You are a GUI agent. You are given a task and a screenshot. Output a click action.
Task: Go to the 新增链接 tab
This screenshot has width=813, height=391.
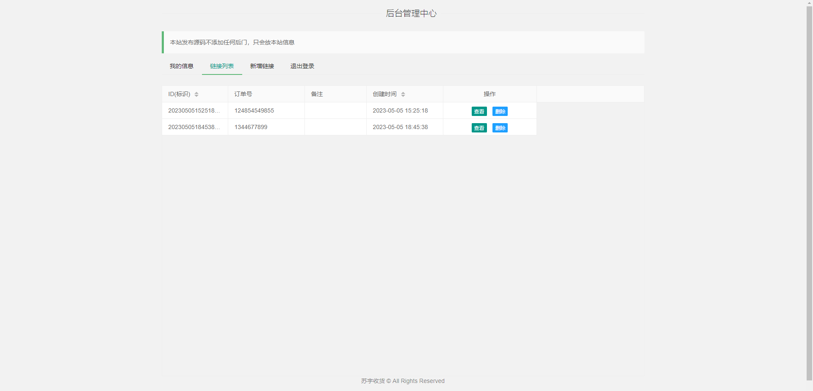[x=262, y=66]
